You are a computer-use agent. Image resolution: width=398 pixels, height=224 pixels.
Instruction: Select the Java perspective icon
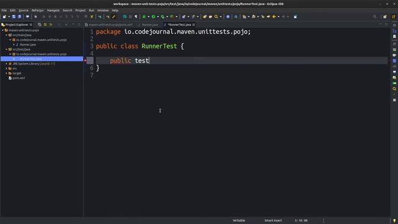394,17
